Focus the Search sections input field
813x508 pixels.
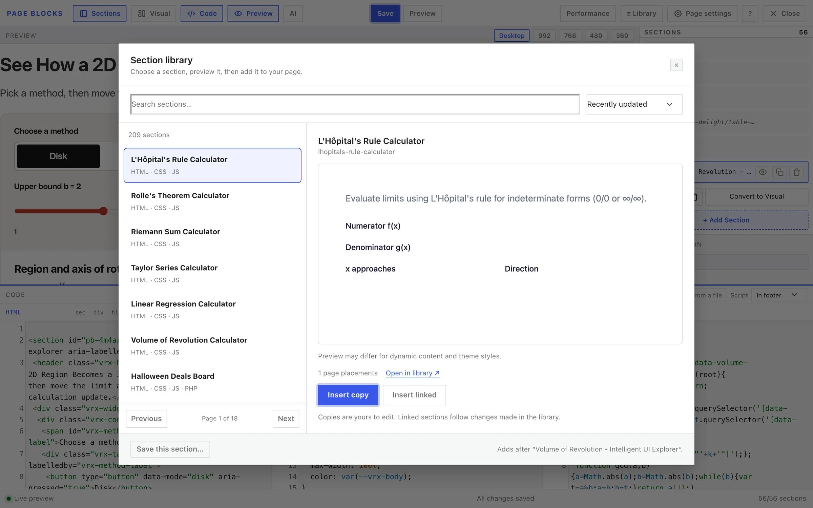[x=355, y=104]
